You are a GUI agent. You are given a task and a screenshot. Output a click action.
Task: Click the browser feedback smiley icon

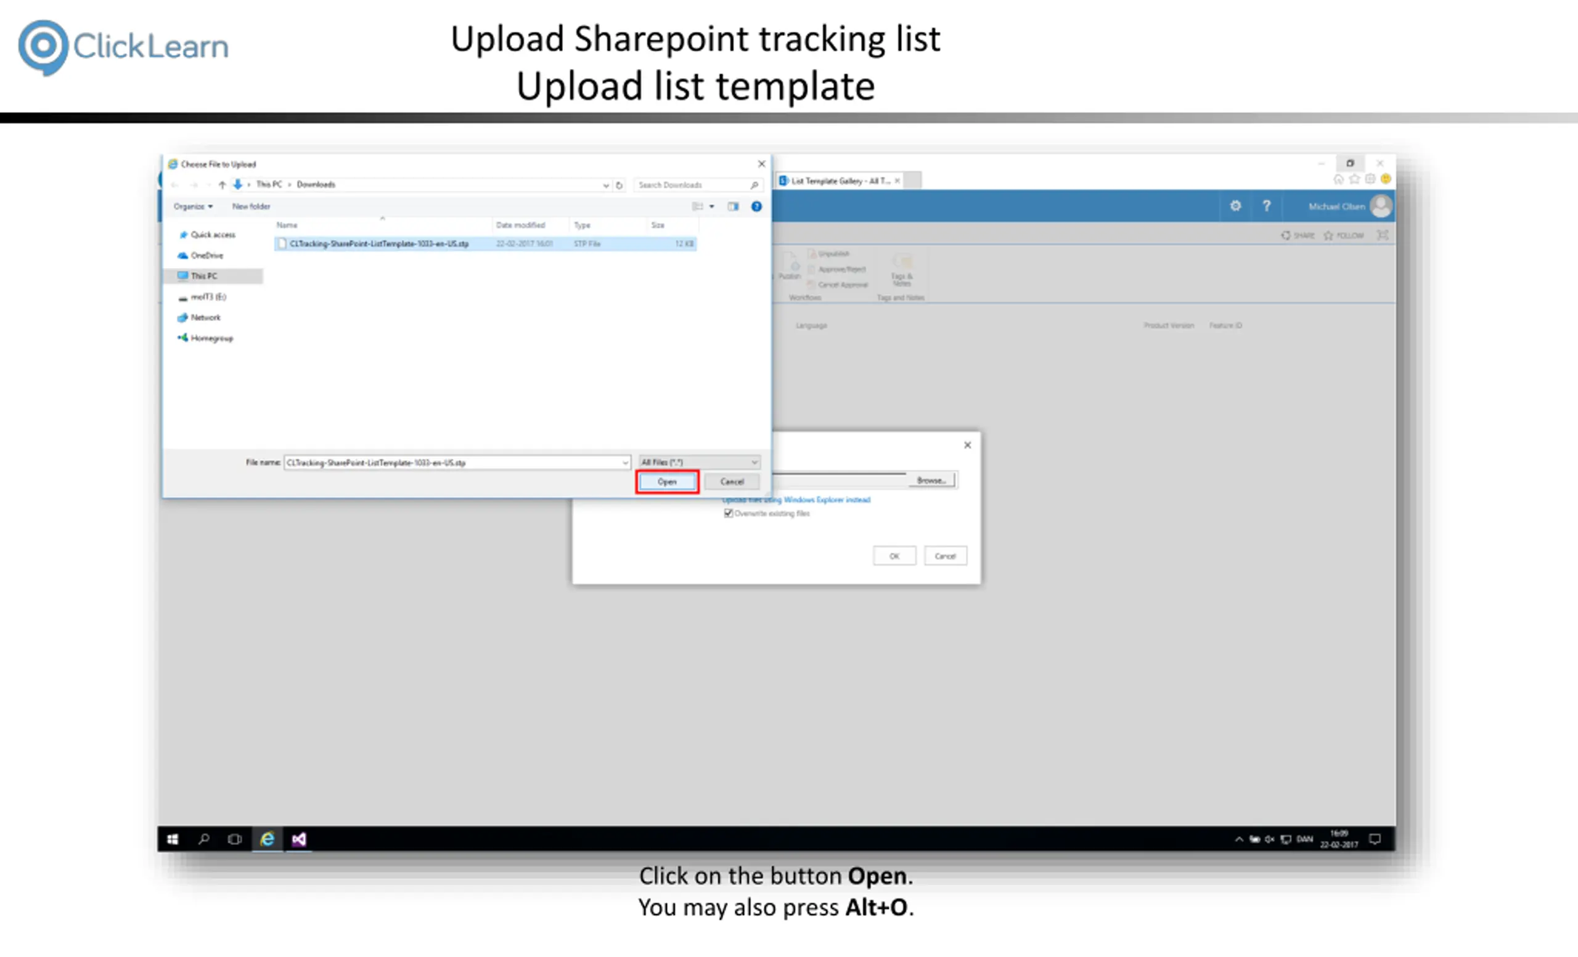click(1385, 179)
